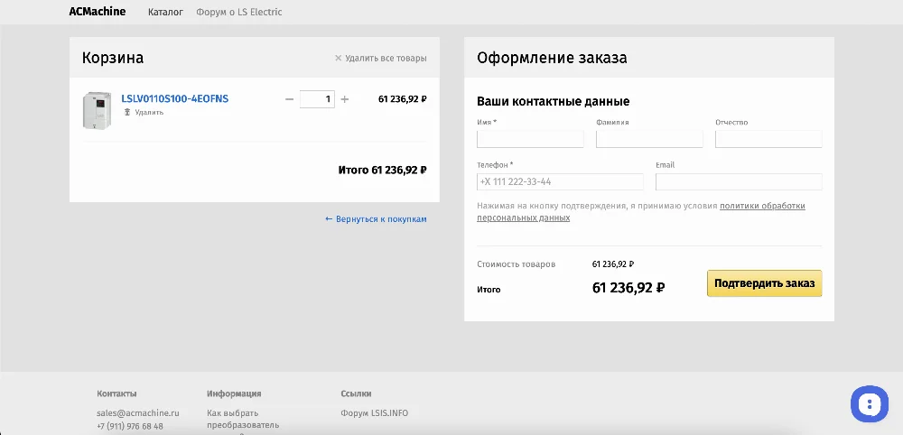Open the Каталог menu item
This screenshot has height=435, width=903.
(x=165, y=12)
